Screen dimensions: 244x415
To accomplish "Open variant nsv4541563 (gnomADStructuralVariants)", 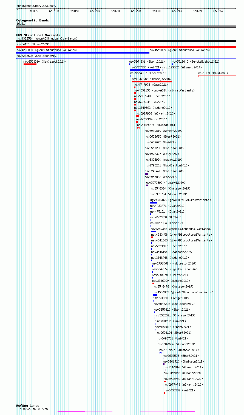I will pyautogui.click(x=181, y=240).
